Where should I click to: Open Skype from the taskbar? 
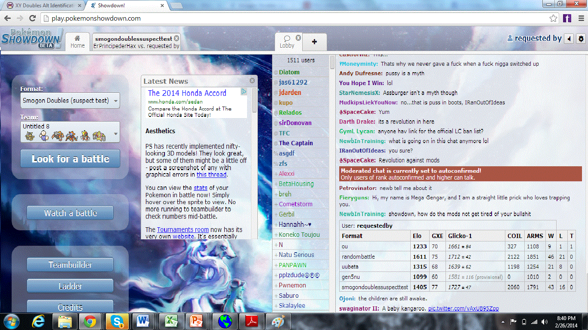118,321
